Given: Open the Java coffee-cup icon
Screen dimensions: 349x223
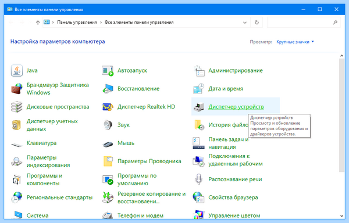Looking at the screenshot, I should [17, 71].
